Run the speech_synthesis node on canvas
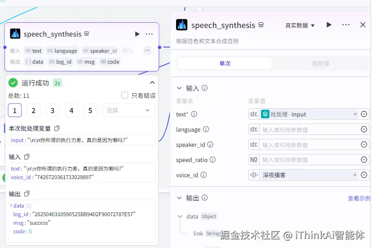The height and width of the screenshot is (248, 372). click(137, 34)
